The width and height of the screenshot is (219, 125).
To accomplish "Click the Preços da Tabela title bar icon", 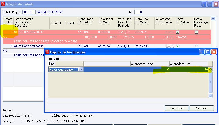I will [x=3, y=4].
